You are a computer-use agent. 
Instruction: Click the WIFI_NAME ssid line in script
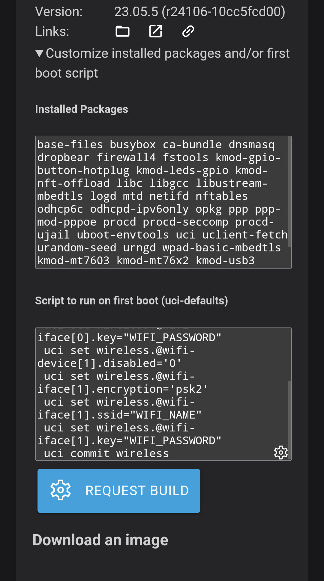point(119,415)
